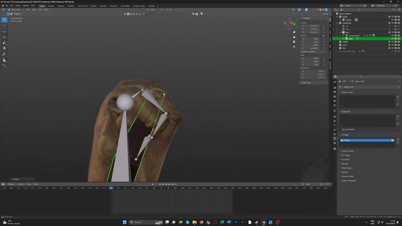Open the Material properties tab

coord(335,143)
